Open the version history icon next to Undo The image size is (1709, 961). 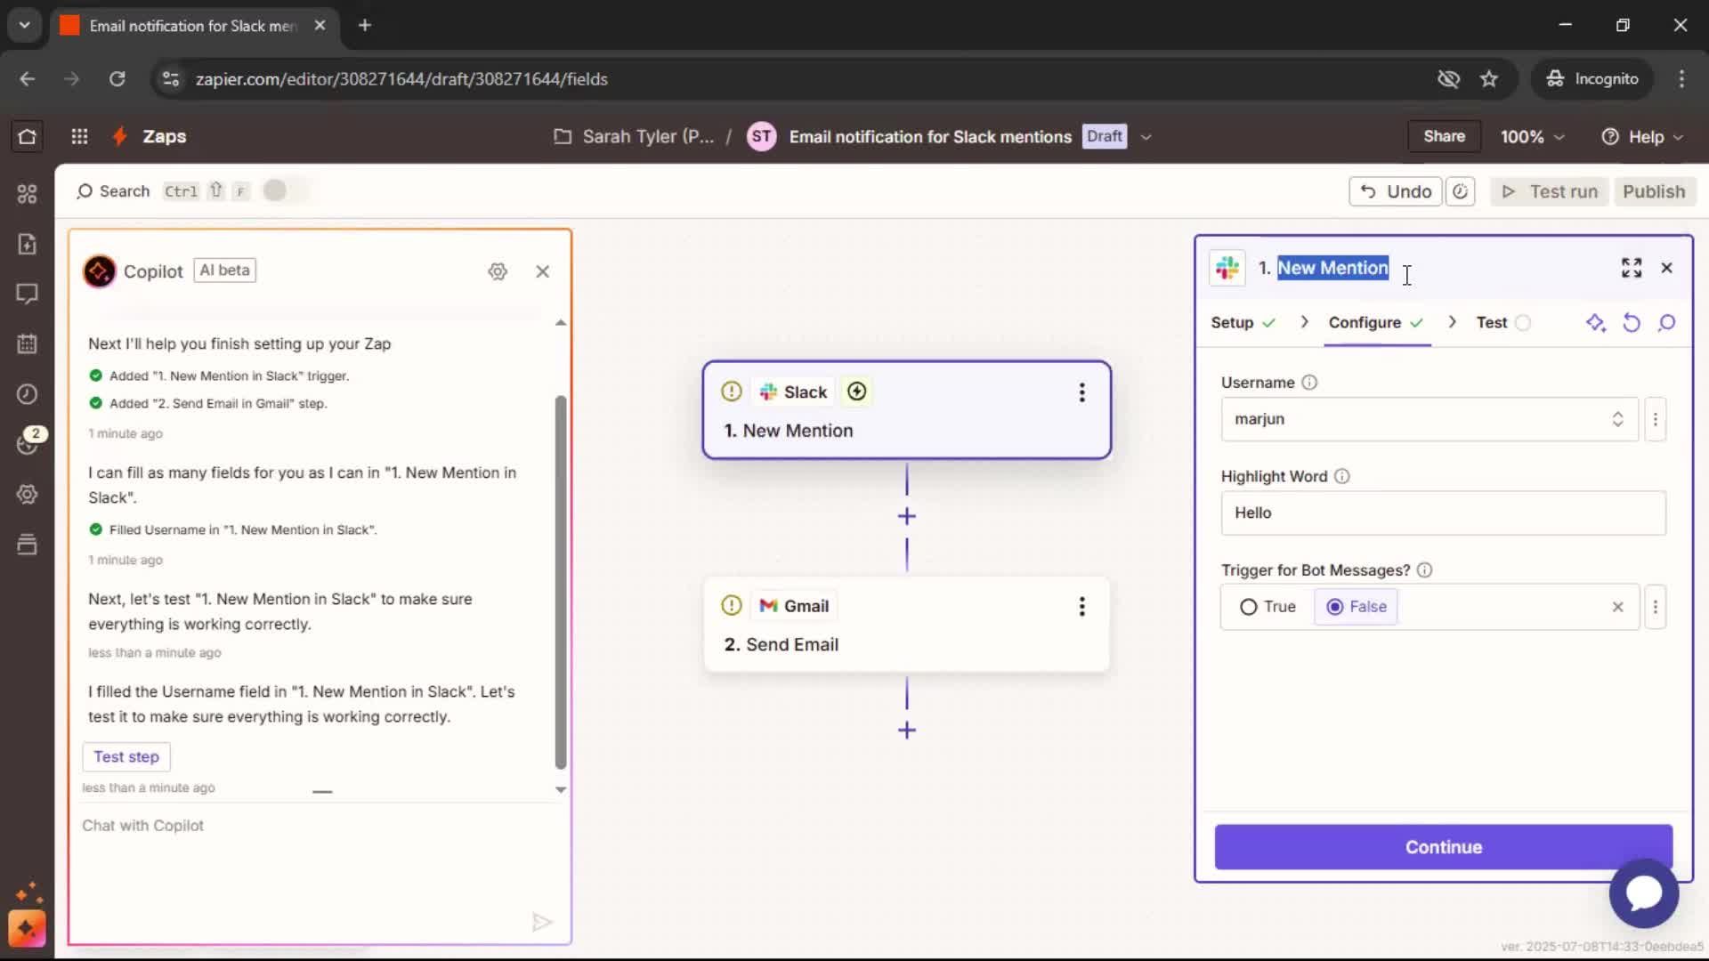point(1461,191)
